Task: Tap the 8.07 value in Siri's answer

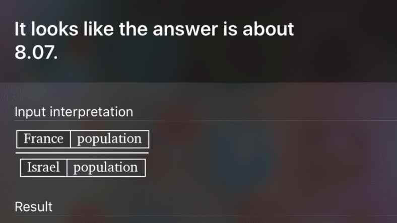Action: click(x=36, y=52)
